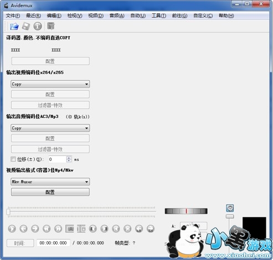
Task: Click the audio volume speaker icon
Action: pos(230,208)
